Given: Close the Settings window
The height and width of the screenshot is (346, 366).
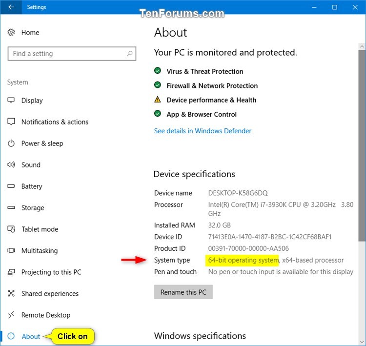Looking at the screenshot, I should (355, 7).
